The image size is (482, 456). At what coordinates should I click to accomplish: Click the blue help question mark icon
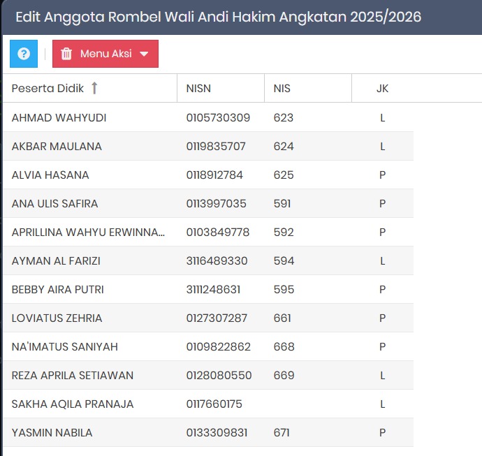tap(24, 54)
